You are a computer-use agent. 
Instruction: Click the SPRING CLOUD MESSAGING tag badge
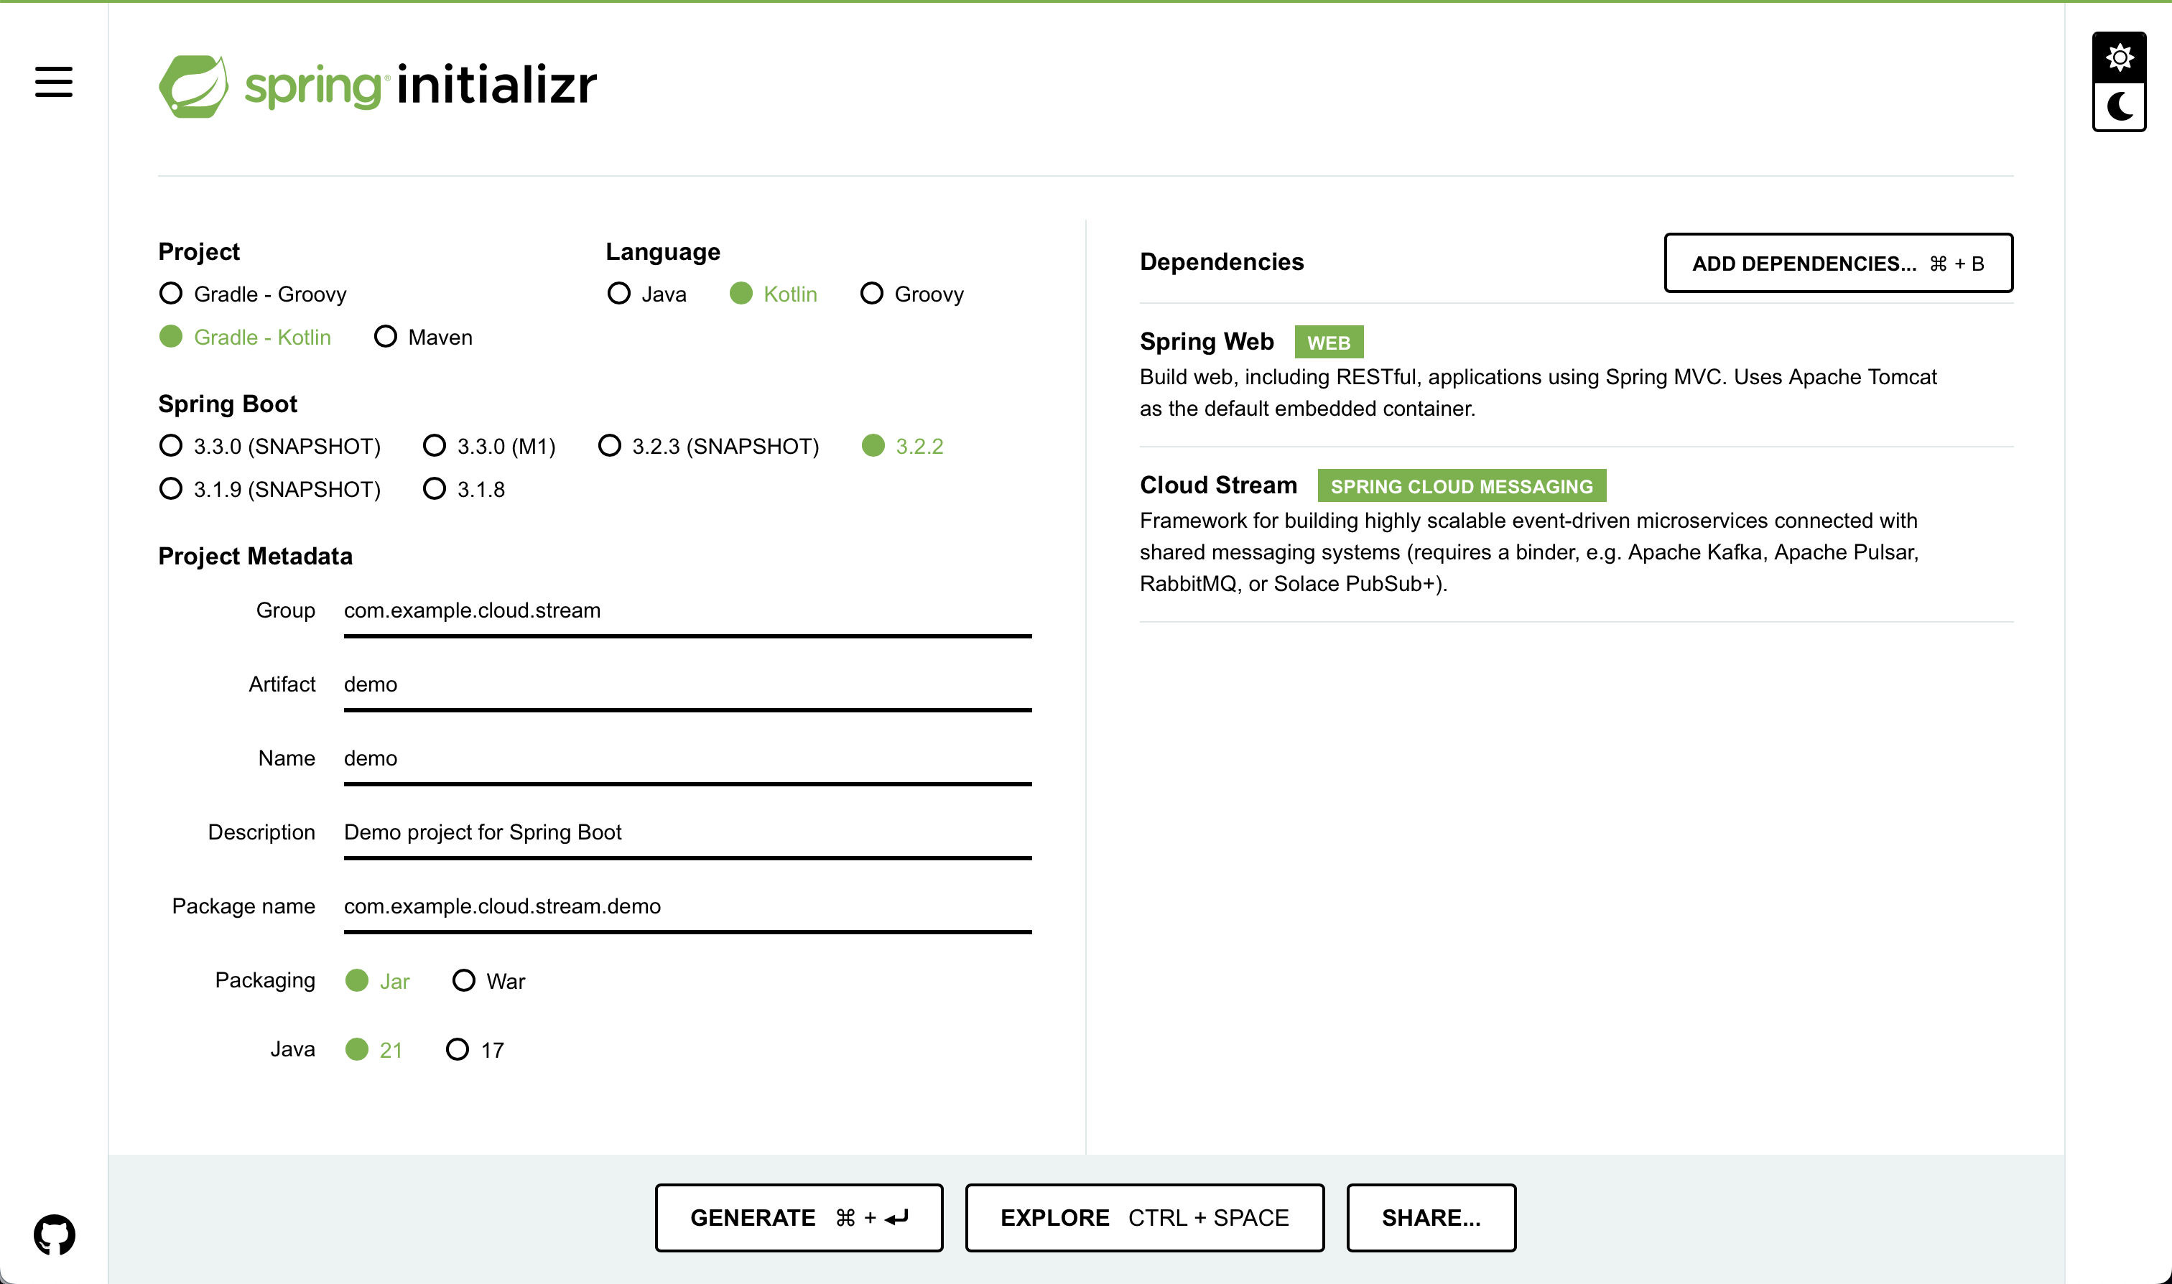point(1462,486)
